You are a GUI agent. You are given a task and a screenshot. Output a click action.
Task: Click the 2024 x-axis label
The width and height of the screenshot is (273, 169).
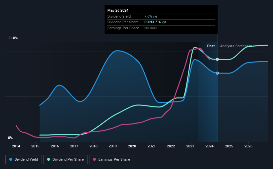tap(209, 146)
